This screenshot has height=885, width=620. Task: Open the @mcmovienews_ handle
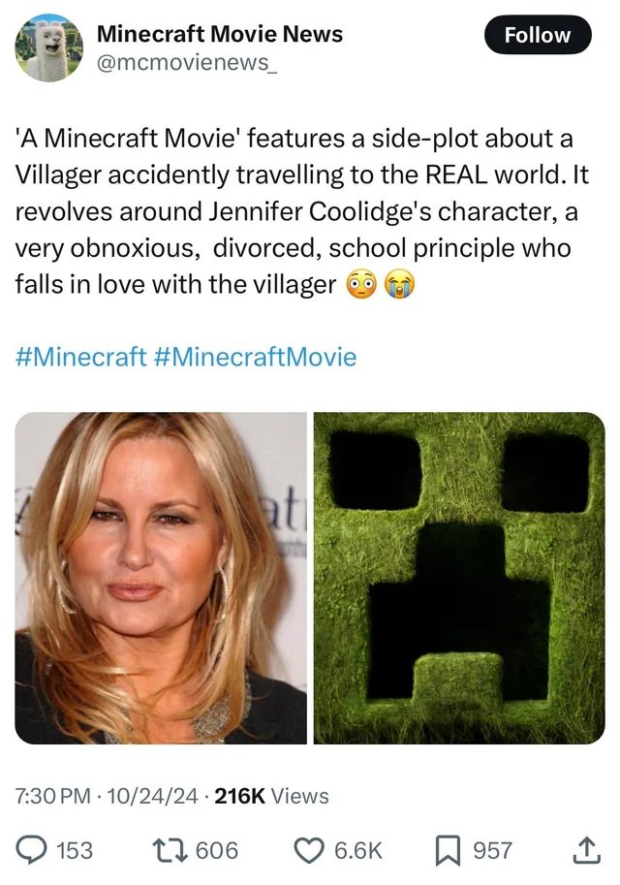pos(187,63)
